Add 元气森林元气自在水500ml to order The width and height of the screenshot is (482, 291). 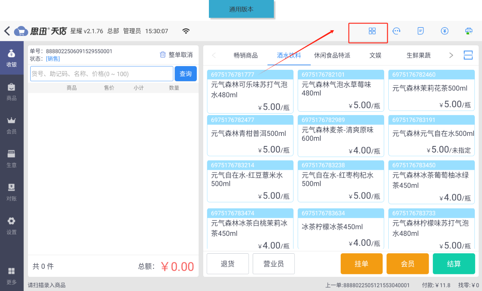click(x=431, y=136)
